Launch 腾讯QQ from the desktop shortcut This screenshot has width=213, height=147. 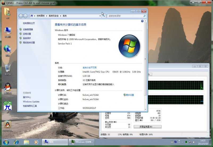(8, 88)
